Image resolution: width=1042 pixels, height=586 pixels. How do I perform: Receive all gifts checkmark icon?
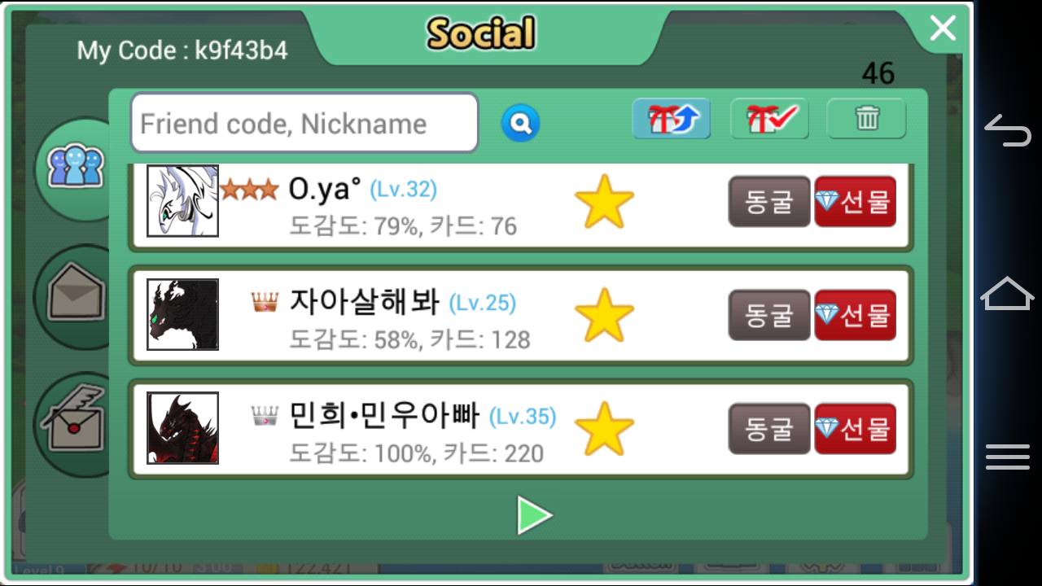769,120
